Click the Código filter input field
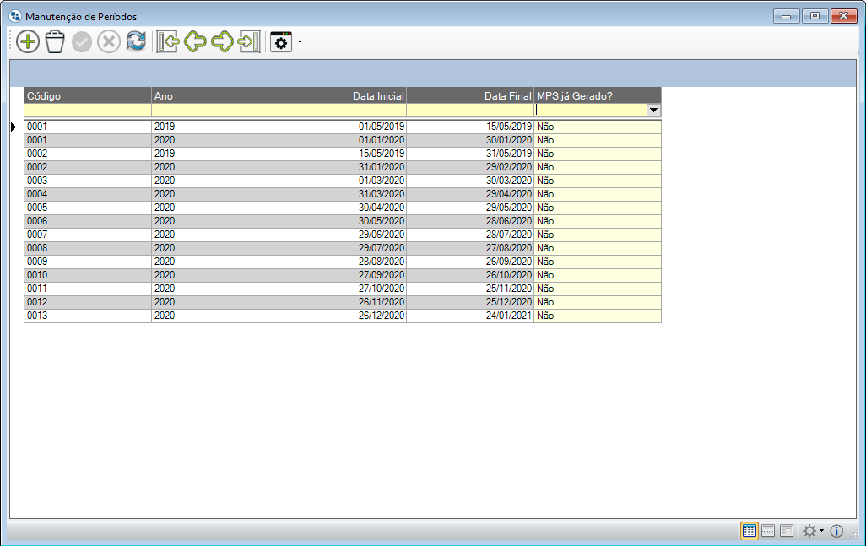 pyautogui.click(x=88, y=110)
